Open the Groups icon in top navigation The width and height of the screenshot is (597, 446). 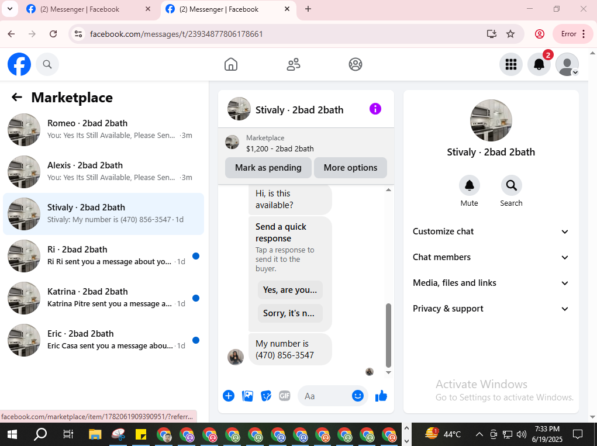[356, 64]
